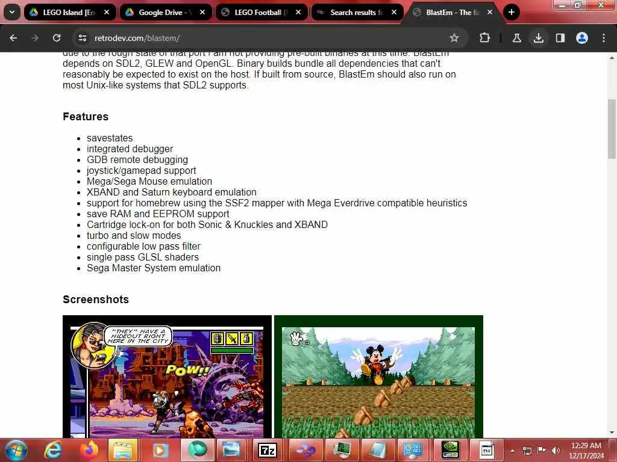The image size is (617, 462).
Task: Switch to the LEGO Island tab
Action: (70, 12)
